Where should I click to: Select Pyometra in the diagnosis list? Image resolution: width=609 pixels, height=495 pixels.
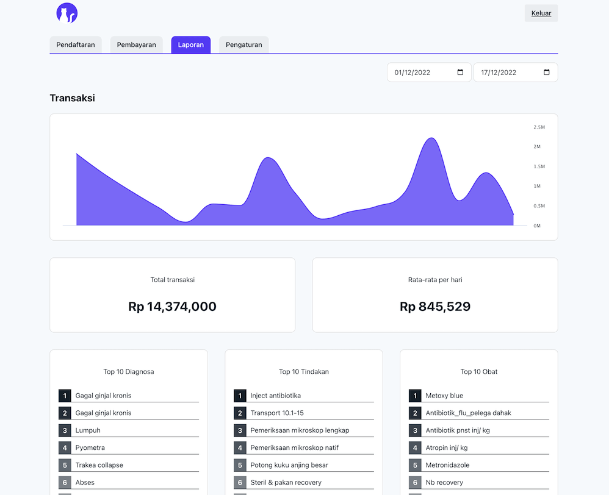[x=90, y=447]
